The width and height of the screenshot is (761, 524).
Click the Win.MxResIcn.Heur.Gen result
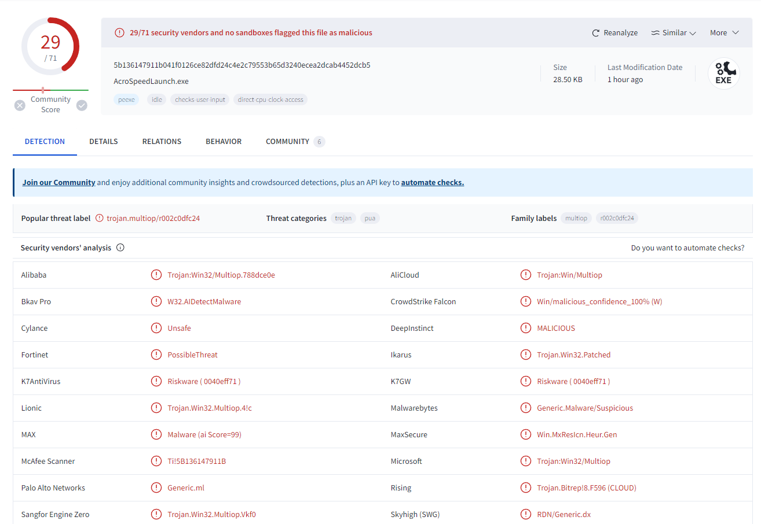[577, 434]
